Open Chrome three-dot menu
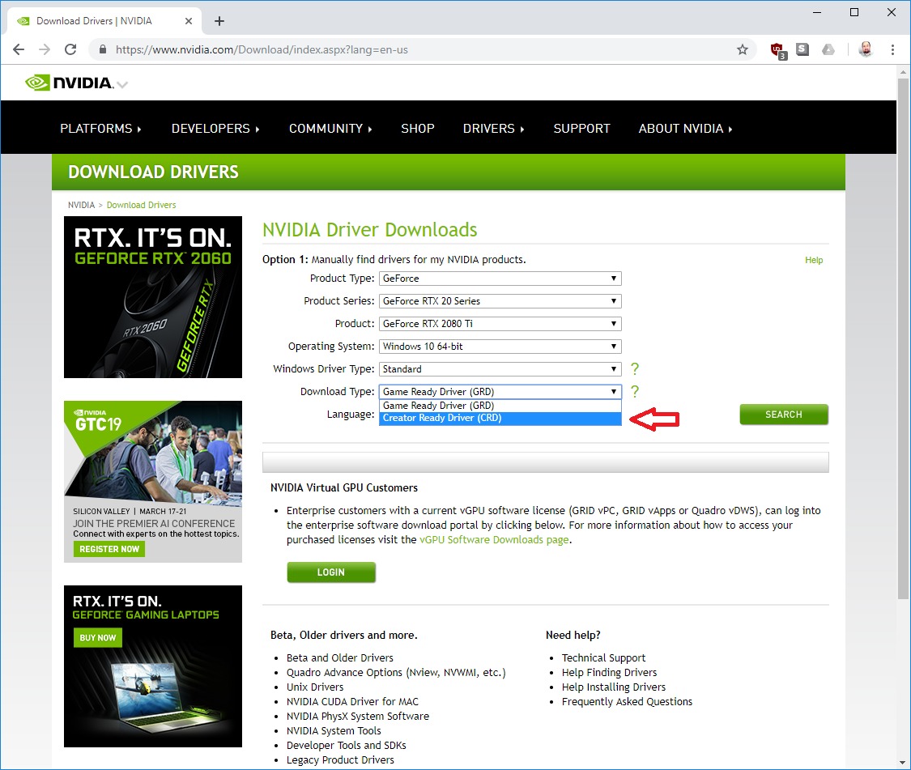The image size is (911, 770). point(892,49)
